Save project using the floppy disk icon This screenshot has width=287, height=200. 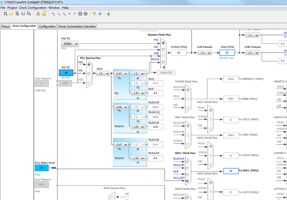23,14
